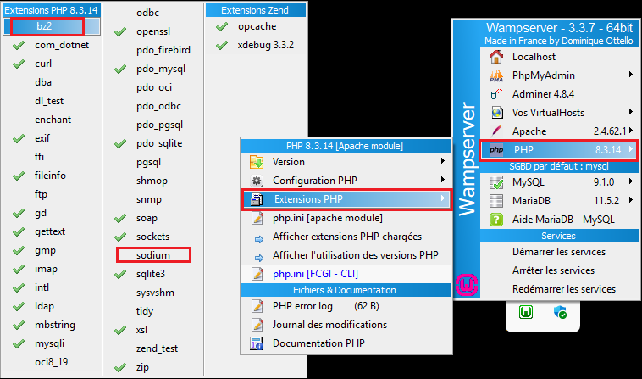Click the Configuration PHP gear icon
Viewport: 642px width, 379px height.
pos(257,181)
